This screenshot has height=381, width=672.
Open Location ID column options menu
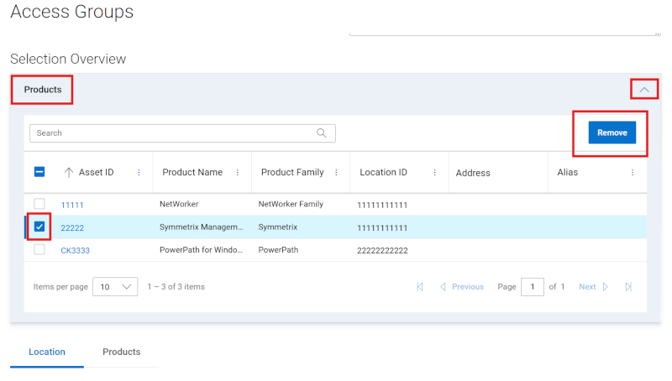click(435, 173)
